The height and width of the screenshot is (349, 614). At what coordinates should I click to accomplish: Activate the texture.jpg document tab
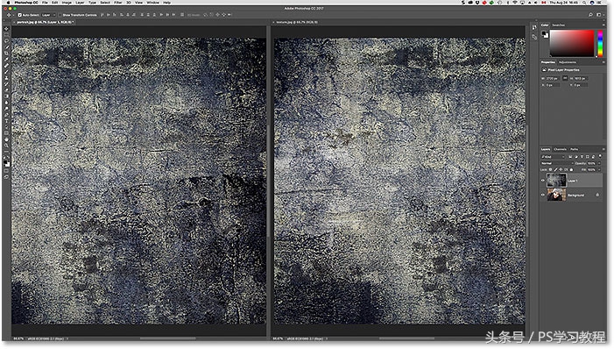[296, 22]
